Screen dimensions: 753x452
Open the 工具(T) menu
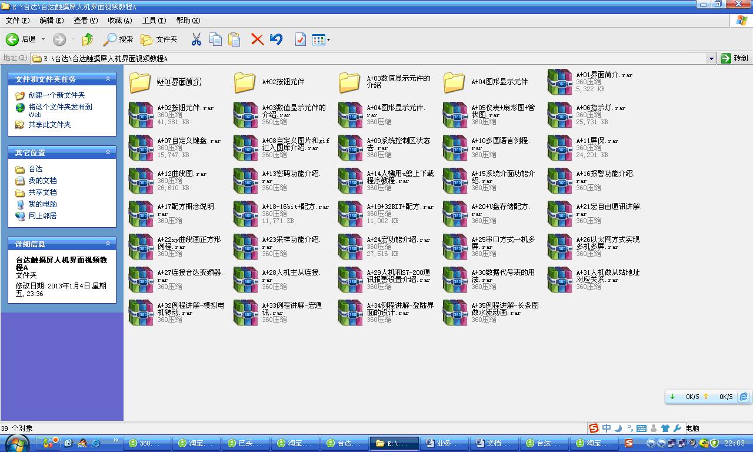tap(154, 21)
